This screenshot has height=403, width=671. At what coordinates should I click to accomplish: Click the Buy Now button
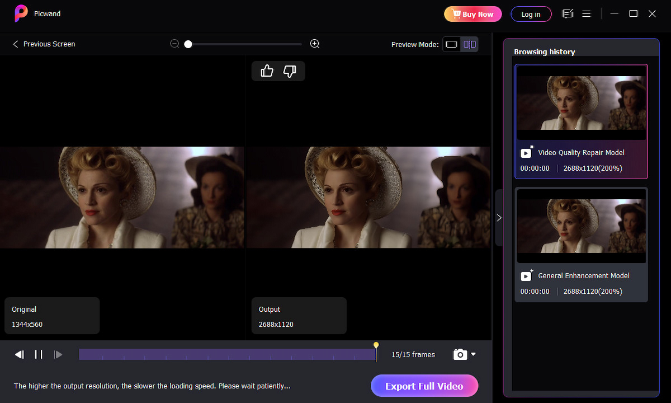[x=472, y=15]
